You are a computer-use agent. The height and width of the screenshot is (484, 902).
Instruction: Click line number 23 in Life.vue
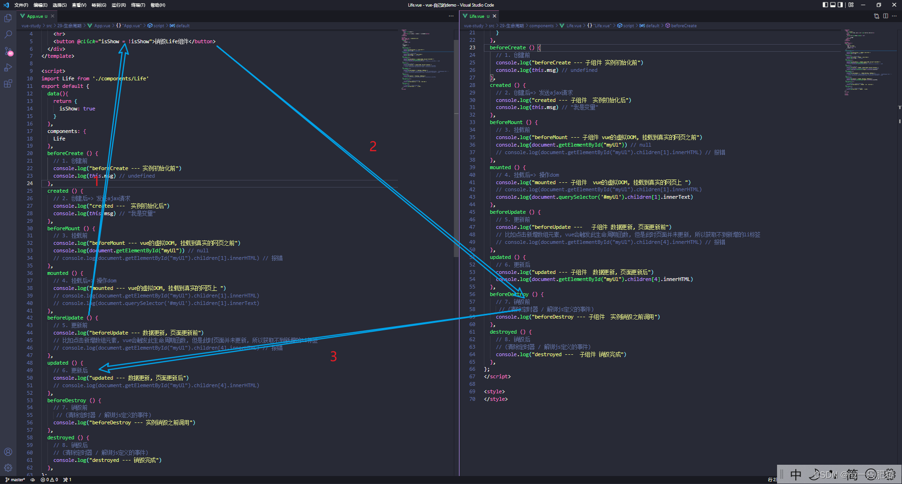(x=472, y=47)
